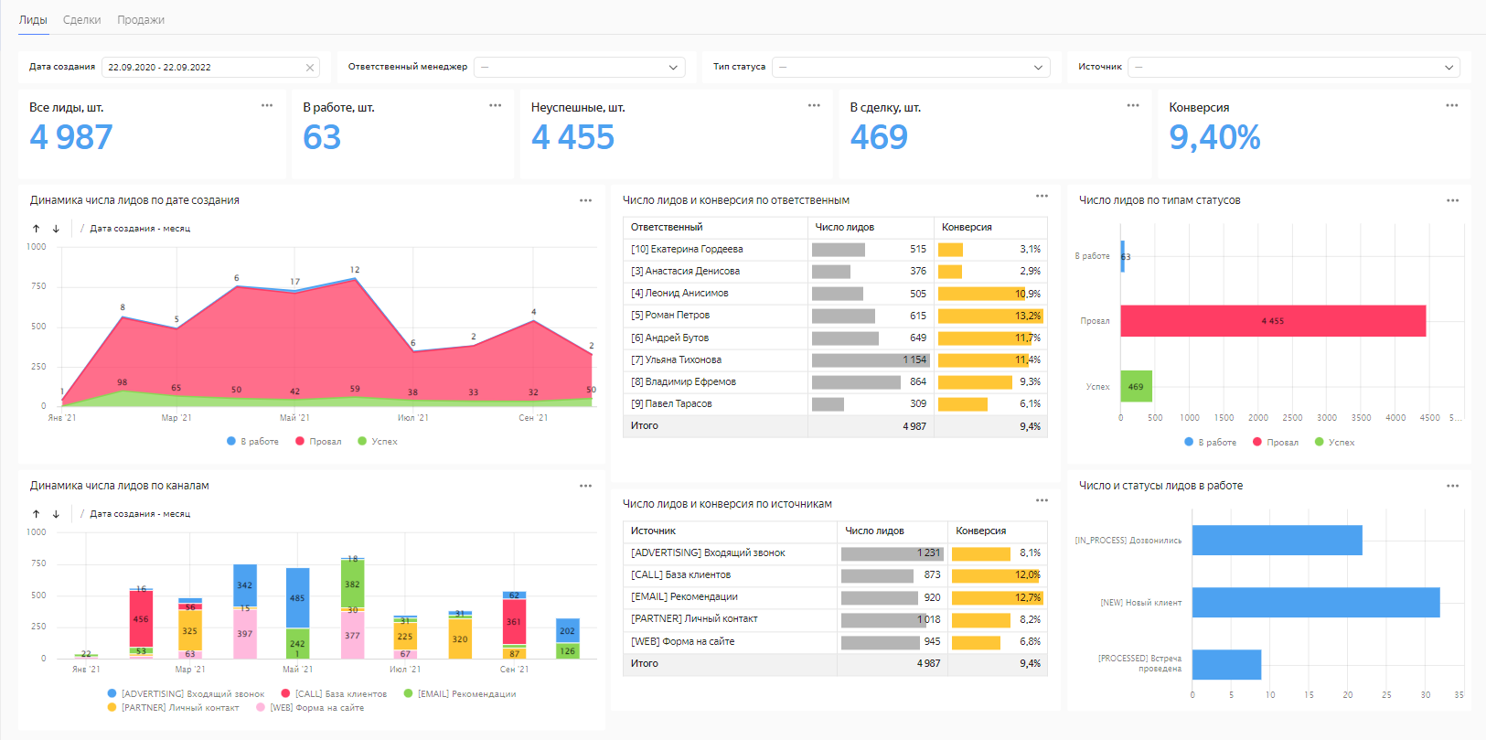This screenshot has height=740, width=1486.
Task: Open menu of лиды по типам статусов chart
Action: coord(1452,200)
